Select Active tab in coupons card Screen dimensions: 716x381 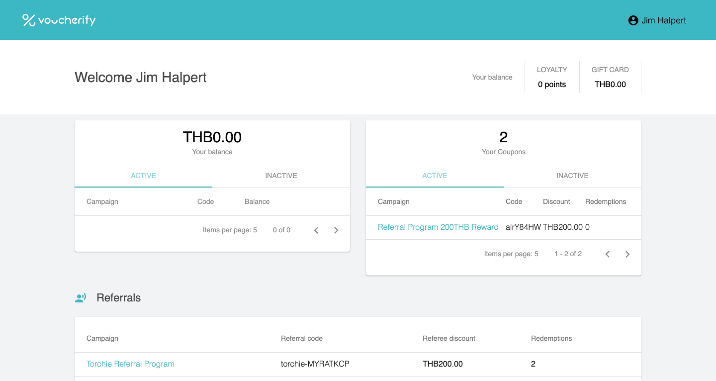click(x=435, y=176)
